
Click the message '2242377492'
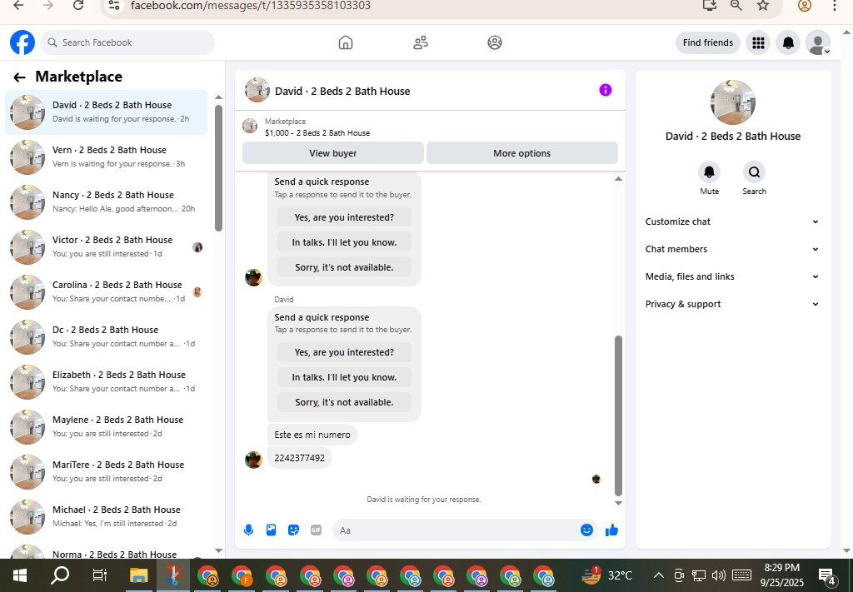click(x=300, y=458)
